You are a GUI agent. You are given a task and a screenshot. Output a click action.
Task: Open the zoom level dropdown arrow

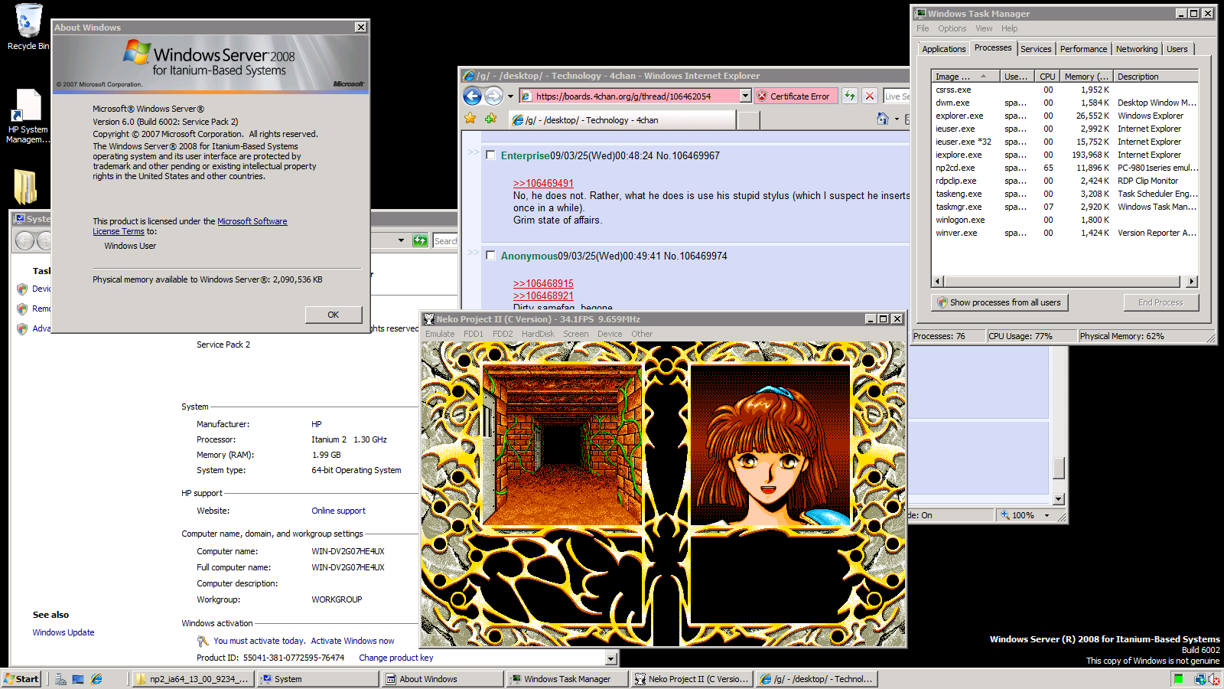[1047, 515]
